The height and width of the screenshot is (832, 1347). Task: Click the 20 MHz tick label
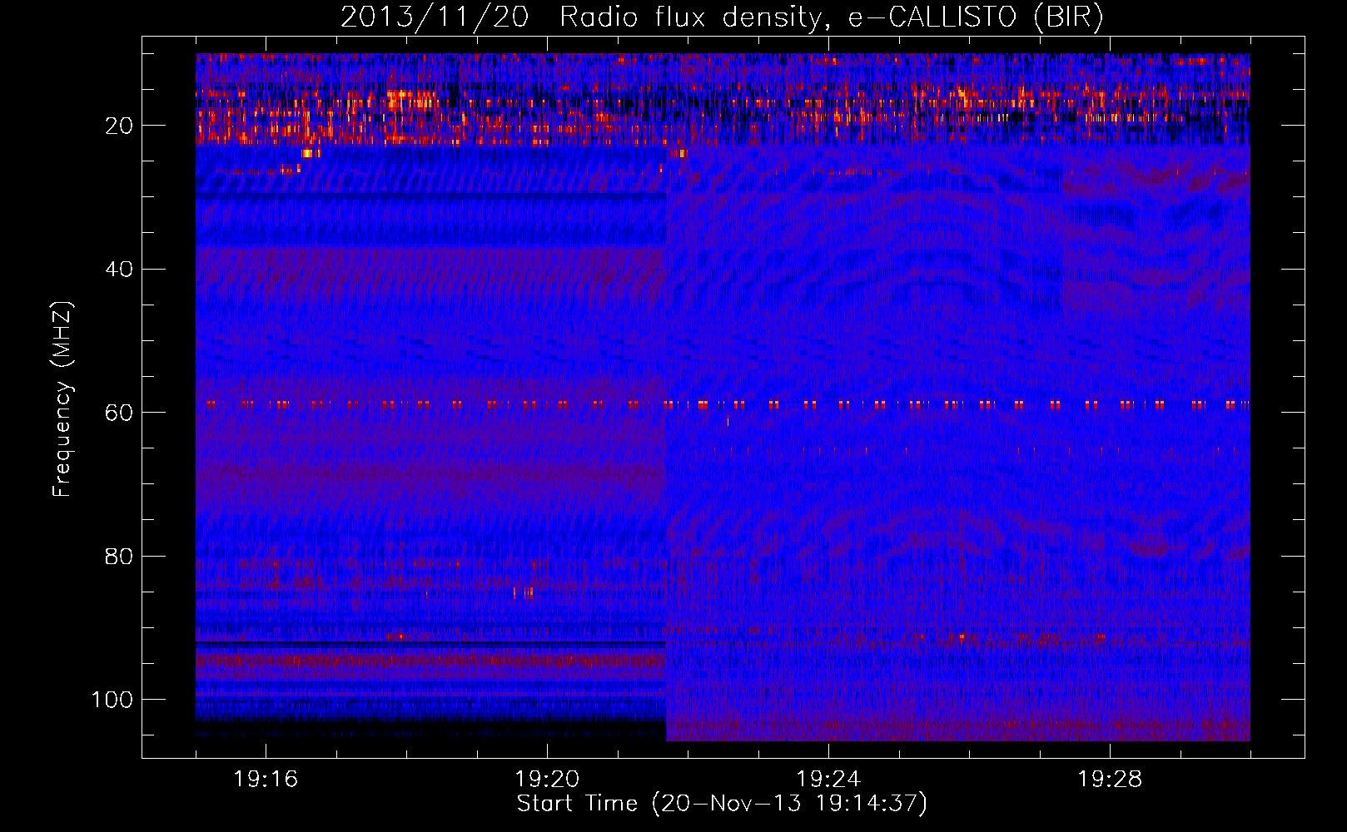click(x=120, y=126)
